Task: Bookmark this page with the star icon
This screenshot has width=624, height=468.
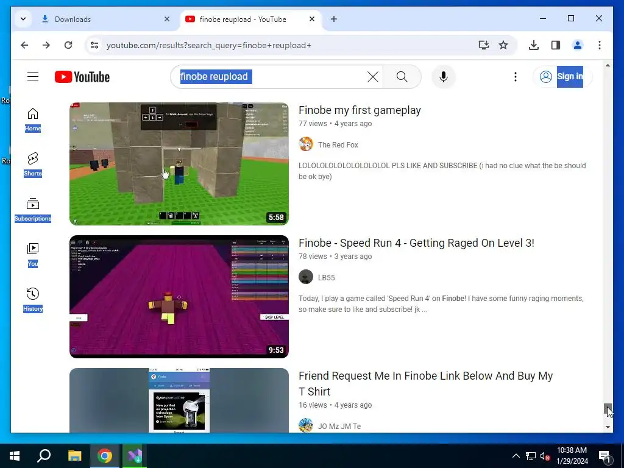Action: 503,45
